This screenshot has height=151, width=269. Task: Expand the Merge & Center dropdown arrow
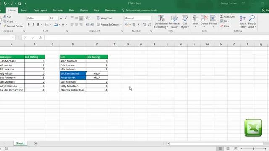pyautogui.click(x=121, y=25)
